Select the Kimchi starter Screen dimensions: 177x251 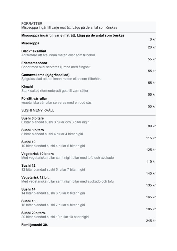[x=27, y=87]
